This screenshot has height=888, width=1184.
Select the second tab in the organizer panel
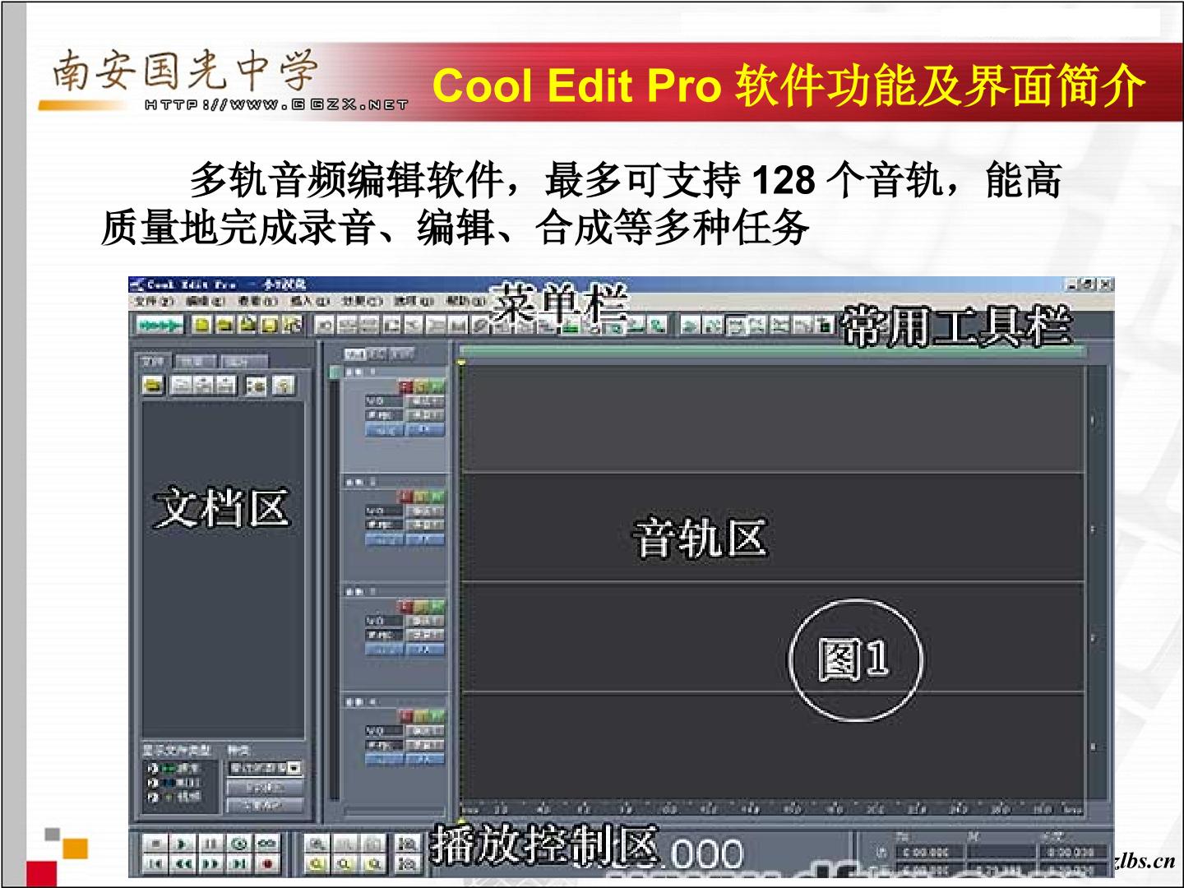(197, 361)
